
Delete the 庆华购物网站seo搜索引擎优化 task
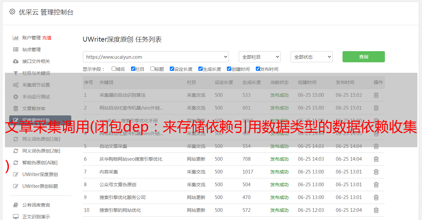[x=376, y=159]
